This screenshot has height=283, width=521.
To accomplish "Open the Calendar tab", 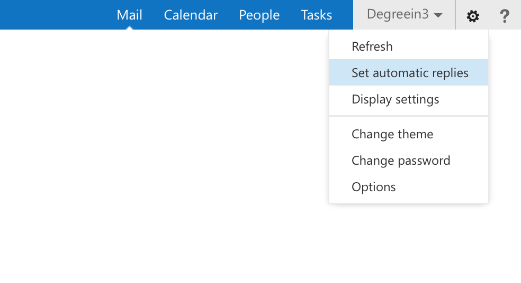I will 191,15.
